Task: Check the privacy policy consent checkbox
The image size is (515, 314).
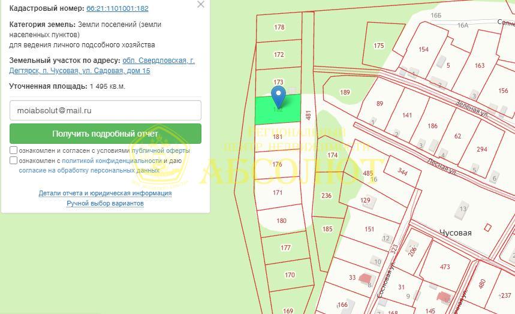Action: (x=13, y=160)
